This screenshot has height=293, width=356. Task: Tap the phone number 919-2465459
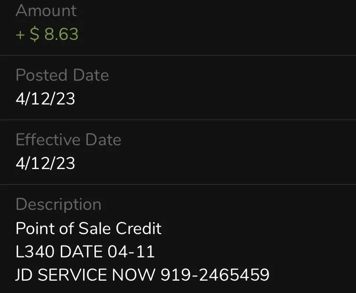click(x=215, y=274)
